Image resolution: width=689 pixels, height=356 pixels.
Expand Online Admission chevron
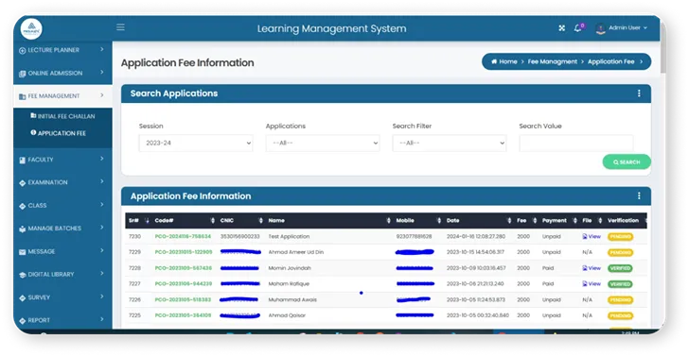pos(102,72)
